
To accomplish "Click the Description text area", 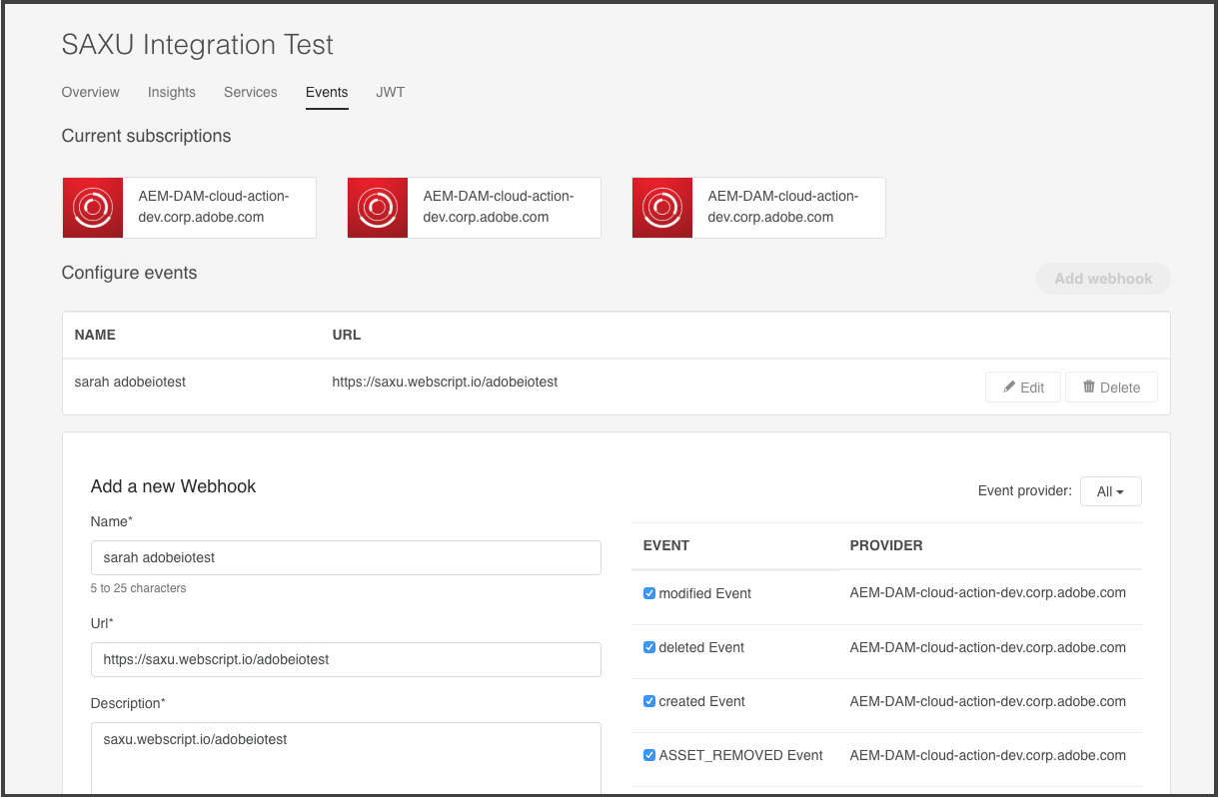I will (346, 759).
